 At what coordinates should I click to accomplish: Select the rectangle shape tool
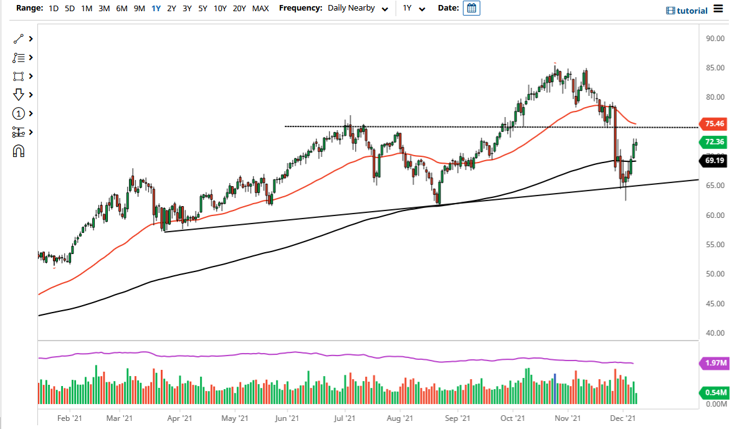[17, 76]
